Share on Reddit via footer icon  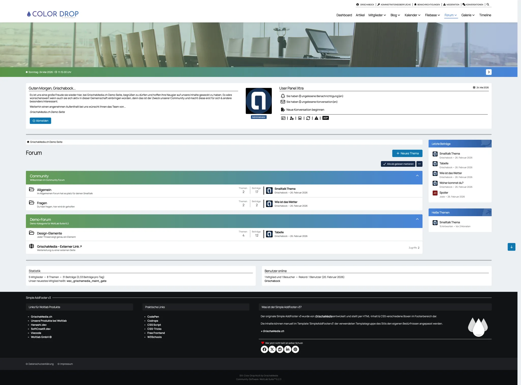pos(280,349)
